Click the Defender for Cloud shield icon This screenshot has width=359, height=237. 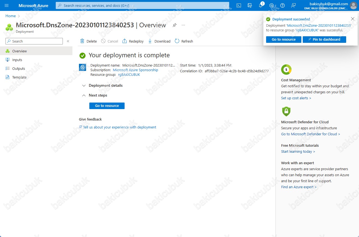coord(286,111)
